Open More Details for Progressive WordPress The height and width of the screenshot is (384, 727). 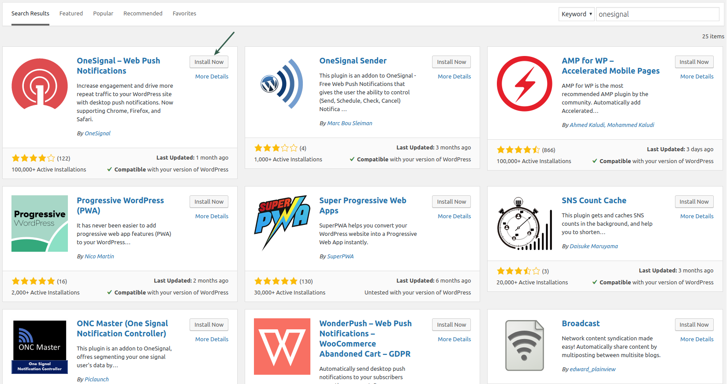coord(212,216)
